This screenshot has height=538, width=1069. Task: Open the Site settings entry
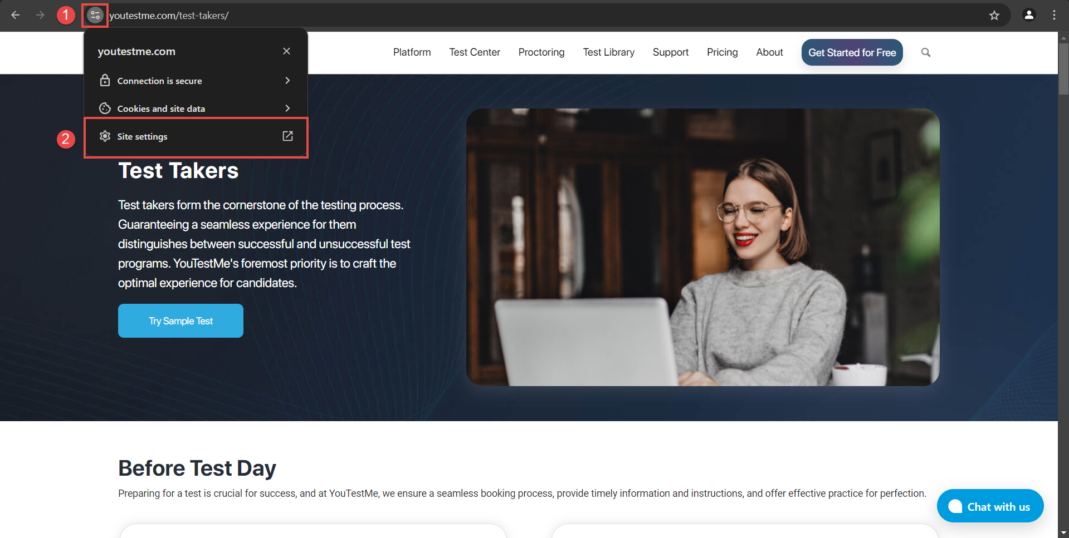click(x=196, y=137)
